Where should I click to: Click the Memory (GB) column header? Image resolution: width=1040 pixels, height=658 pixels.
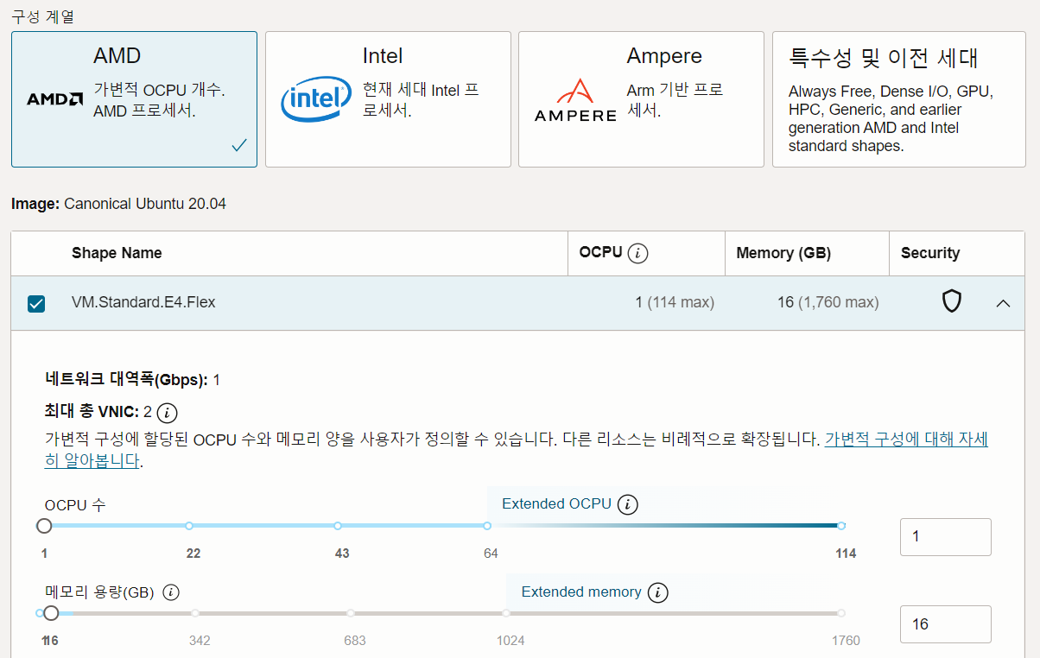tap(783, 253)
